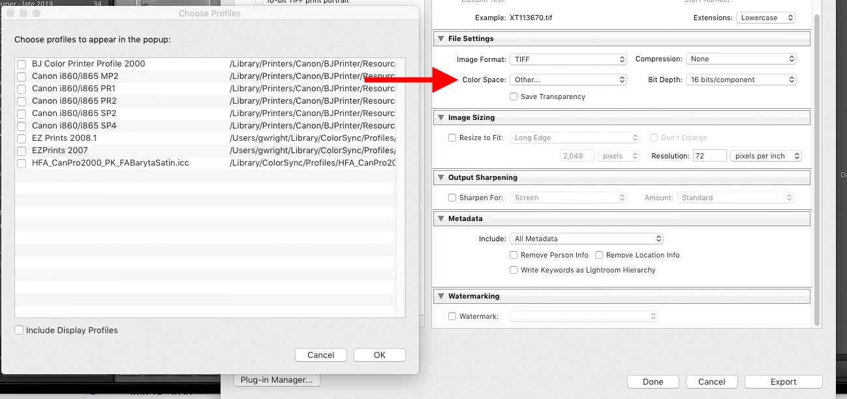Open the sharpening Amount dropdown
847x399 pixels.
tap(735, 198)
